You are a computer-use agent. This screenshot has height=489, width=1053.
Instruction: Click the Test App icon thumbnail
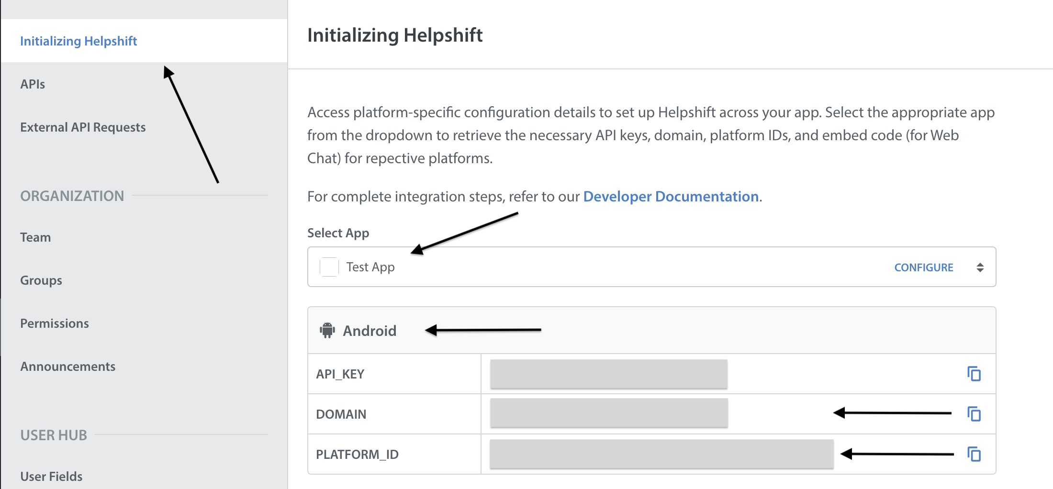[329, 267]
